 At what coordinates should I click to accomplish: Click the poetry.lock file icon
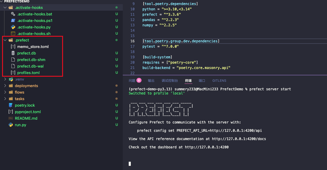click(11, 105)
